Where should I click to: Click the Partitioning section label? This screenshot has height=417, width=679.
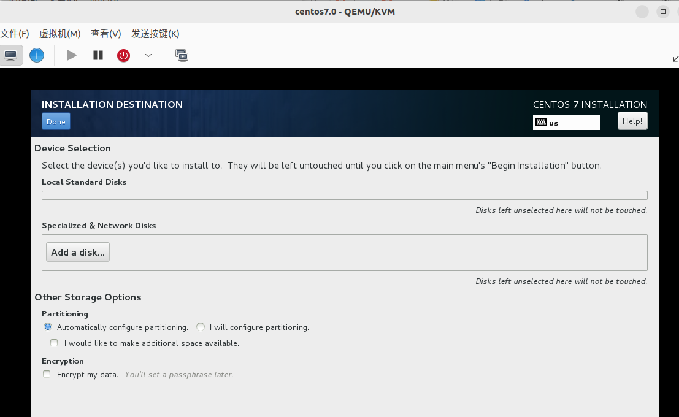coord(65,313)
